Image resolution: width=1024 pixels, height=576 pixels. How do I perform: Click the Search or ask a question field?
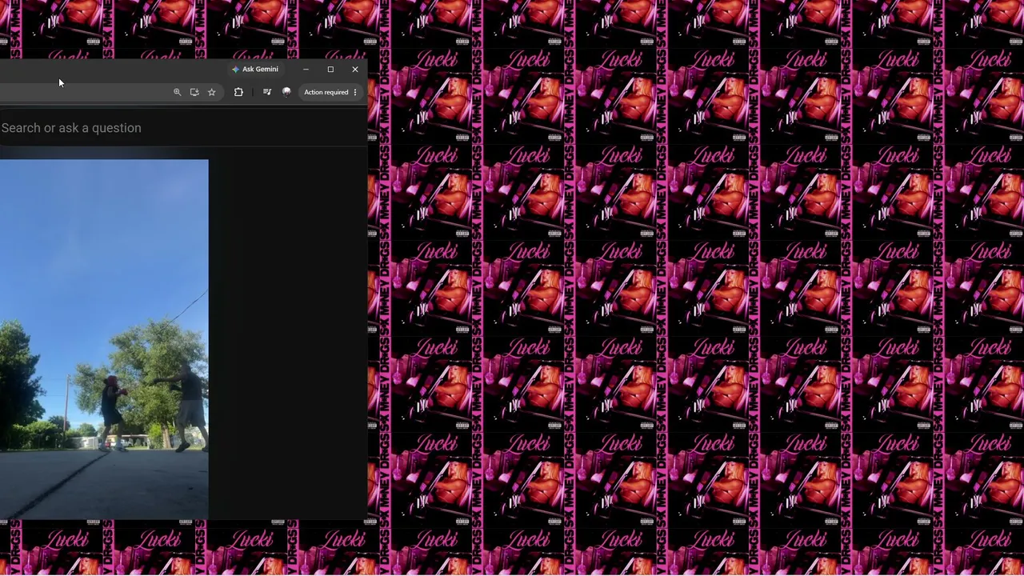183,128
